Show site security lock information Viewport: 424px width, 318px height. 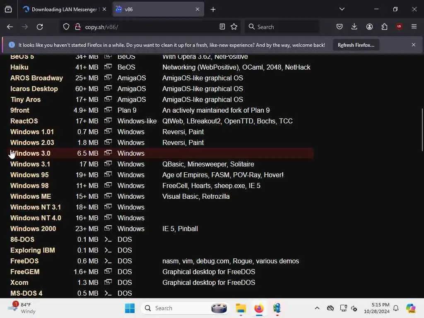tap(78, 27)
